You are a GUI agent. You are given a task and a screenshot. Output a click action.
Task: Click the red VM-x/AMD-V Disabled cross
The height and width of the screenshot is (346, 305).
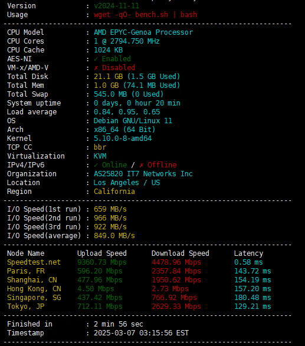pyautogui.click(x=96, y=68)
